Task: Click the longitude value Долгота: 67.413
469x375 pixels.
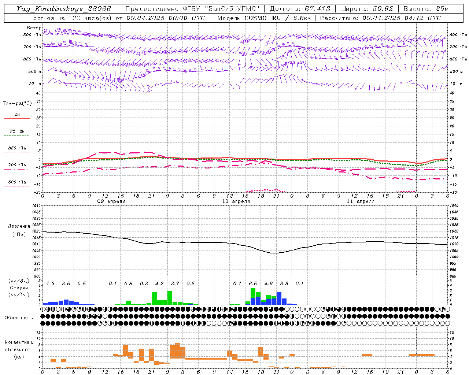Action: pyautogui.click(x=300, y=9)
